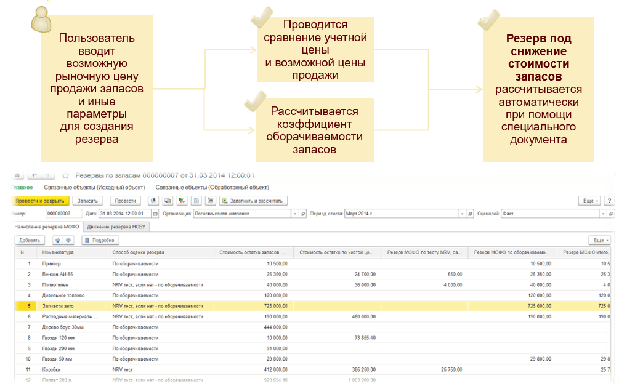Click the open-link icon next to Организация

[302, 214]
